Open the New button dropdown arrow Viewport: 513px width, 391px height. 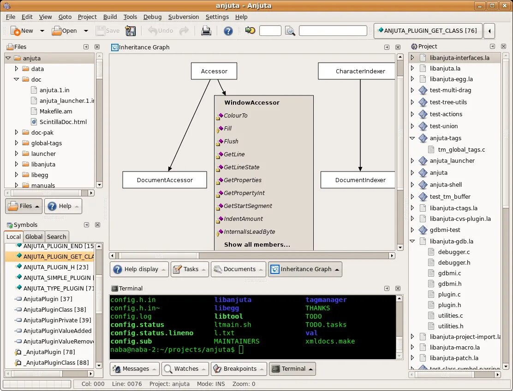42,31
